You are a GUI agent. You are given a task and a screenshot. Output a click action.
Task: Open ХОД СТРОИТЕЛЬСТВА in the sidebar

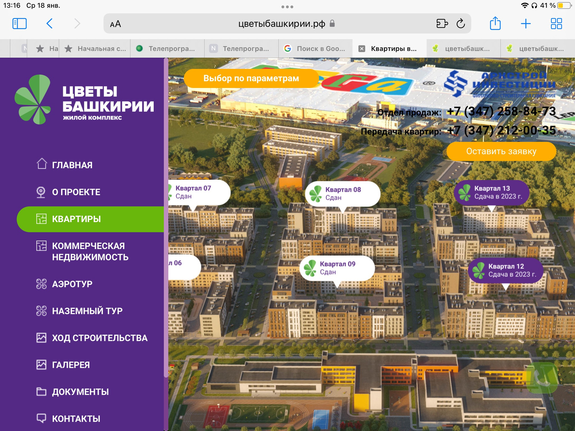tap(99, 338)
